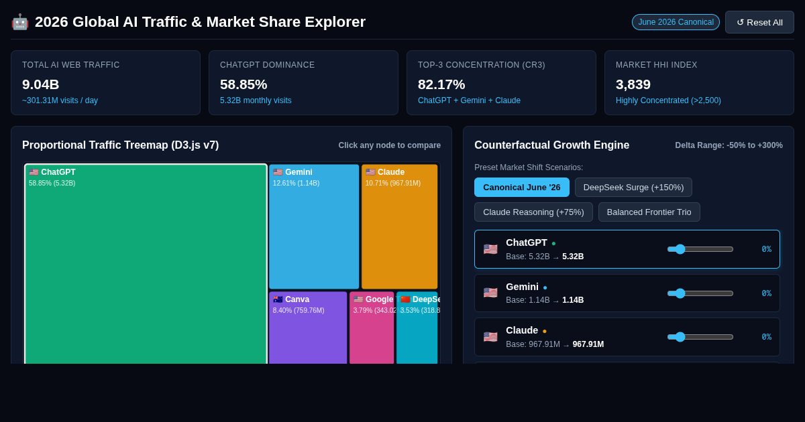Click '58.85% (5.32B)' on ChatGPT tile
The width and height of the screenshot is (805, 422).
tap(52, 184)
